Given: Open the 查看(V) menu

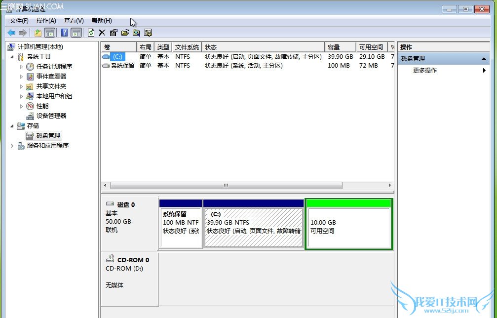Looking at the screenshot, I should pyautogui.click(x=74, y=21).
